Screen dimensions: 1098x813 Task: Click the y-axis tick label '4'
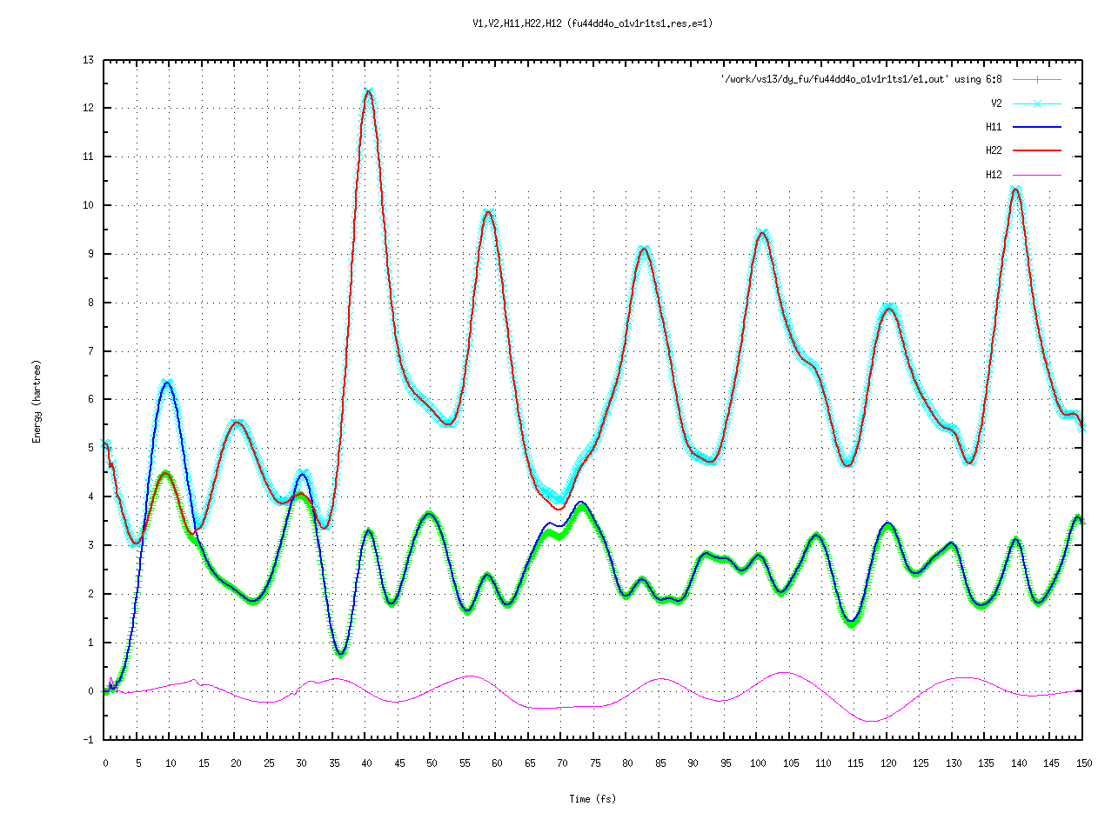tap(91, 497)
